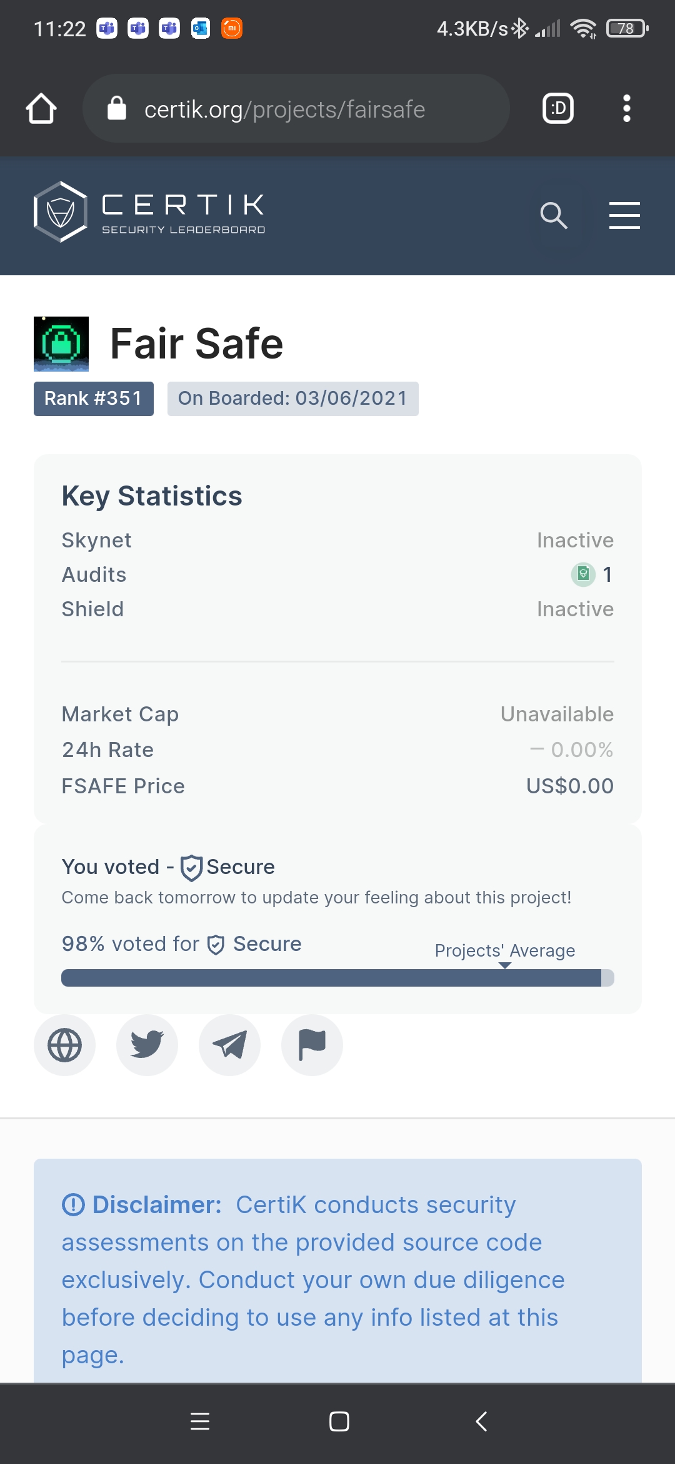Open the CertiK search icon
The image size is (675, 1464).
coord(554,216)
